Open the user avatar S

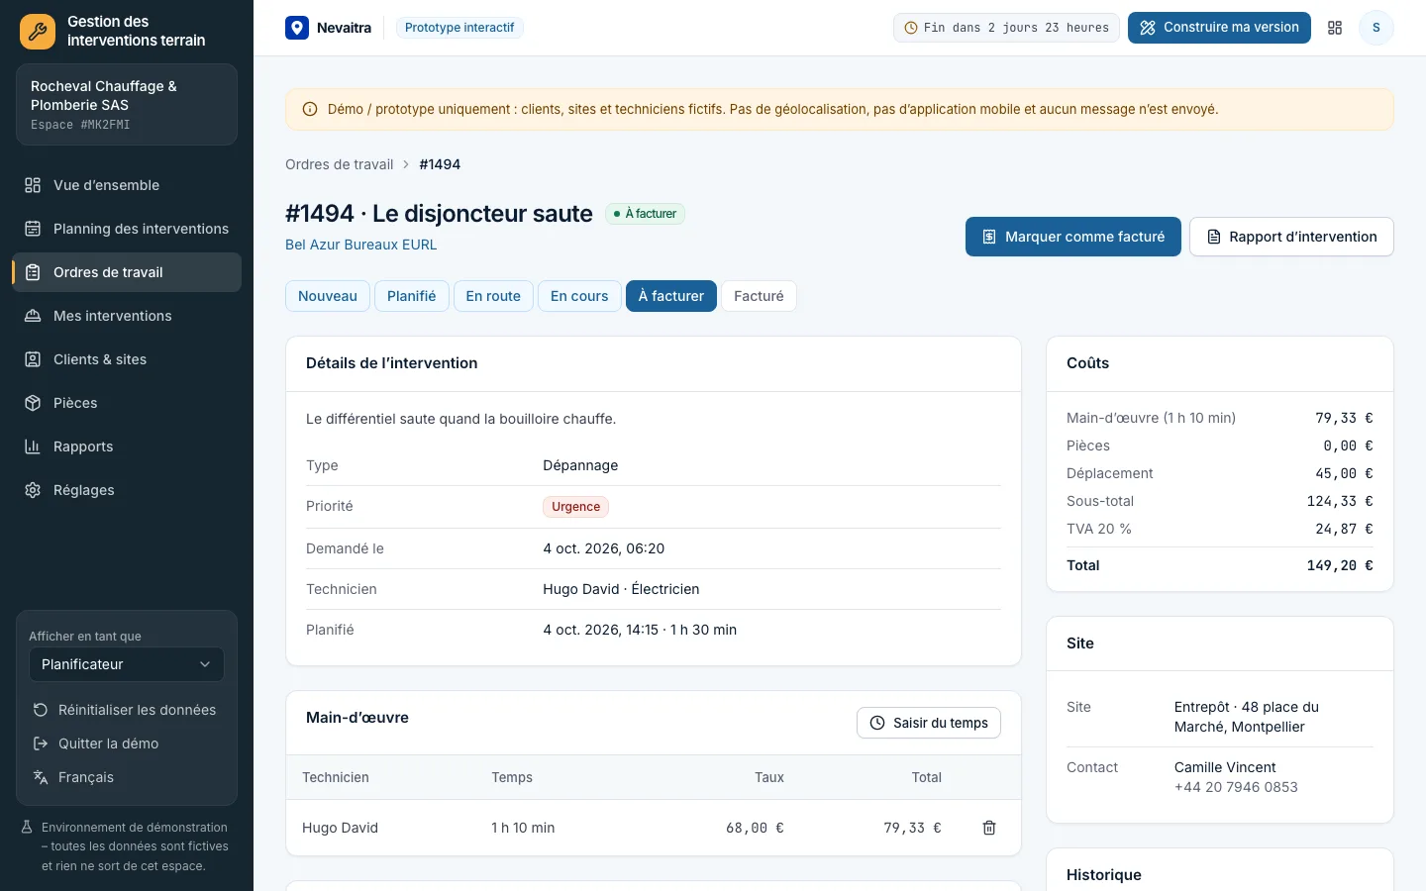point(1375,28)
